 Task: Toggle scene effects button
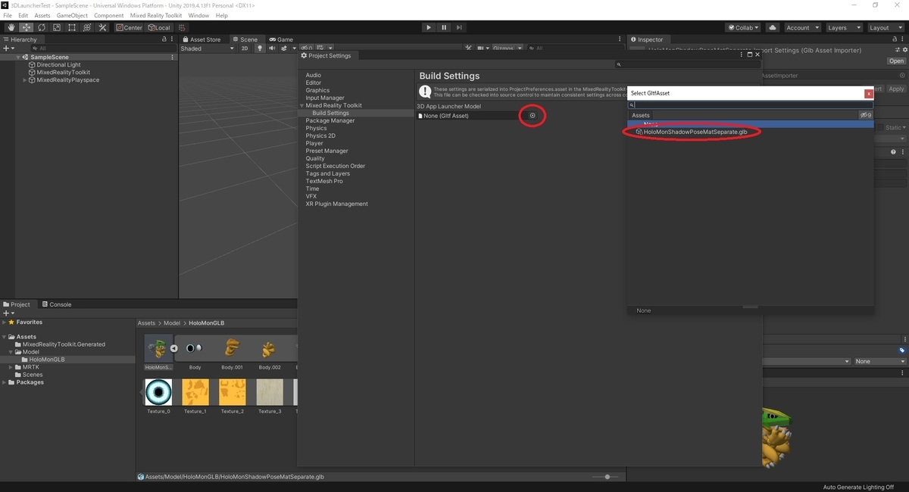[286, 48]
